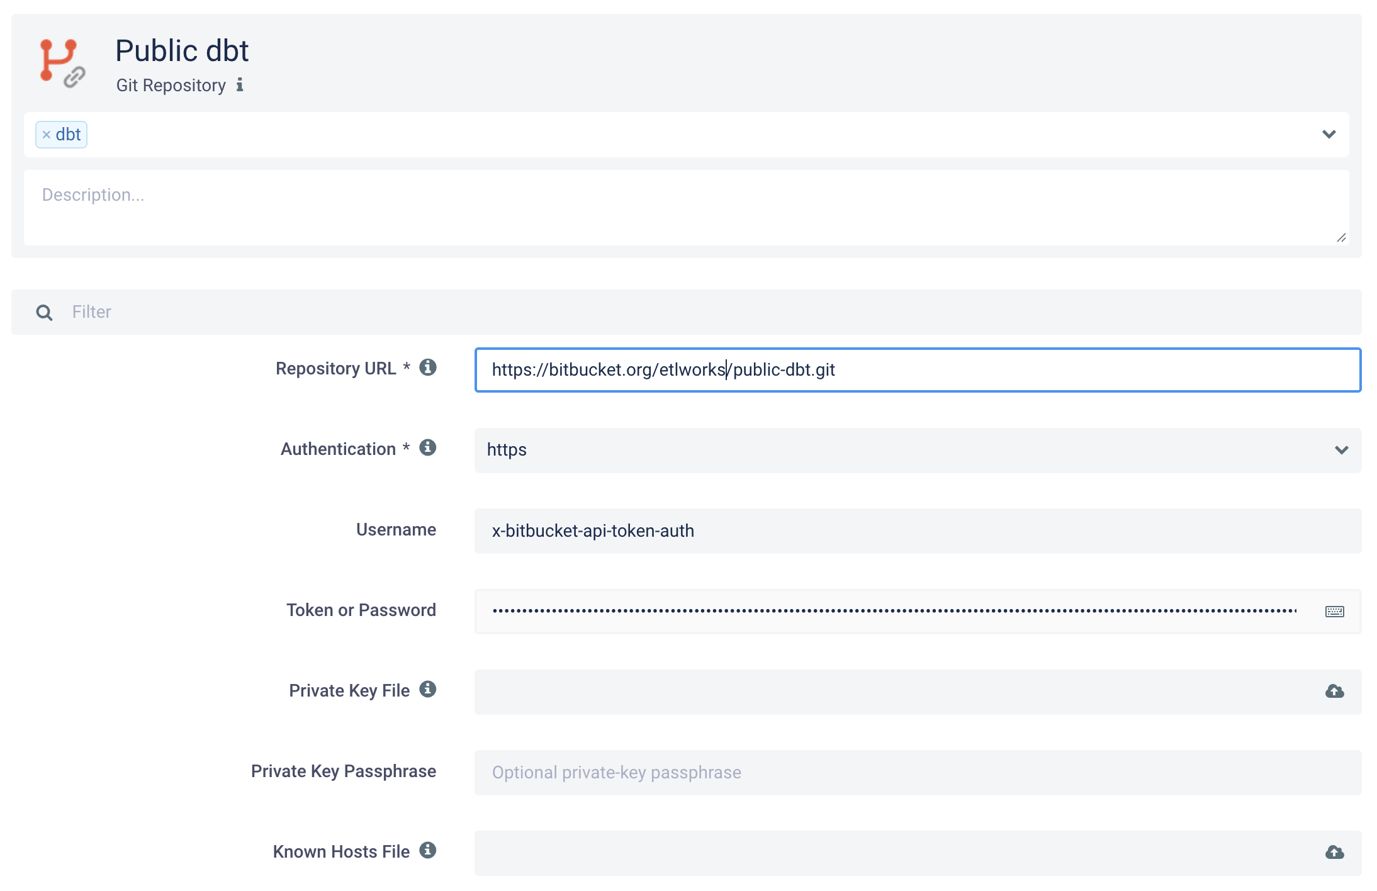Click the Authentication info icon
The height and width of the screenshot is (891, 1377).
(428, 447)
